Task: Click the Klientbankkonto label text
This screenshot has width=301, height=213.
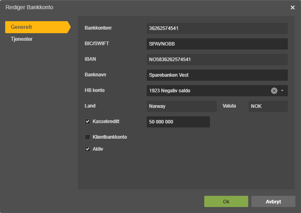Action: (110, 137)
